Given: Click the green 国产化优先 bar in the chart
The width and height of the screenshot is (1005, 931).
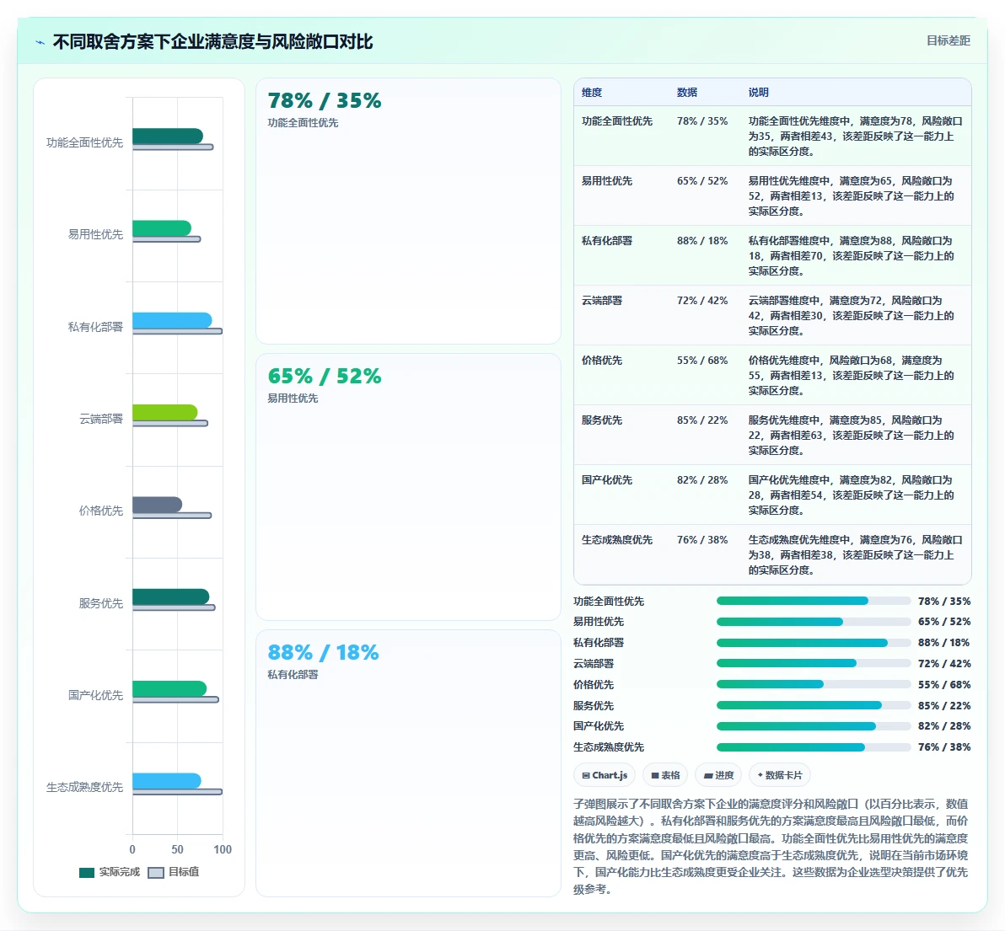Looking at the screenshot, I should (x=169, y=689).
